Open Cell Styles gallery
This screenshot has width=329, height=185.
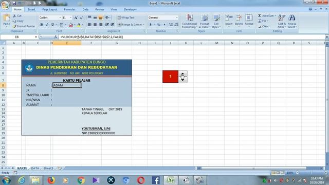click(x=216, y=21)
